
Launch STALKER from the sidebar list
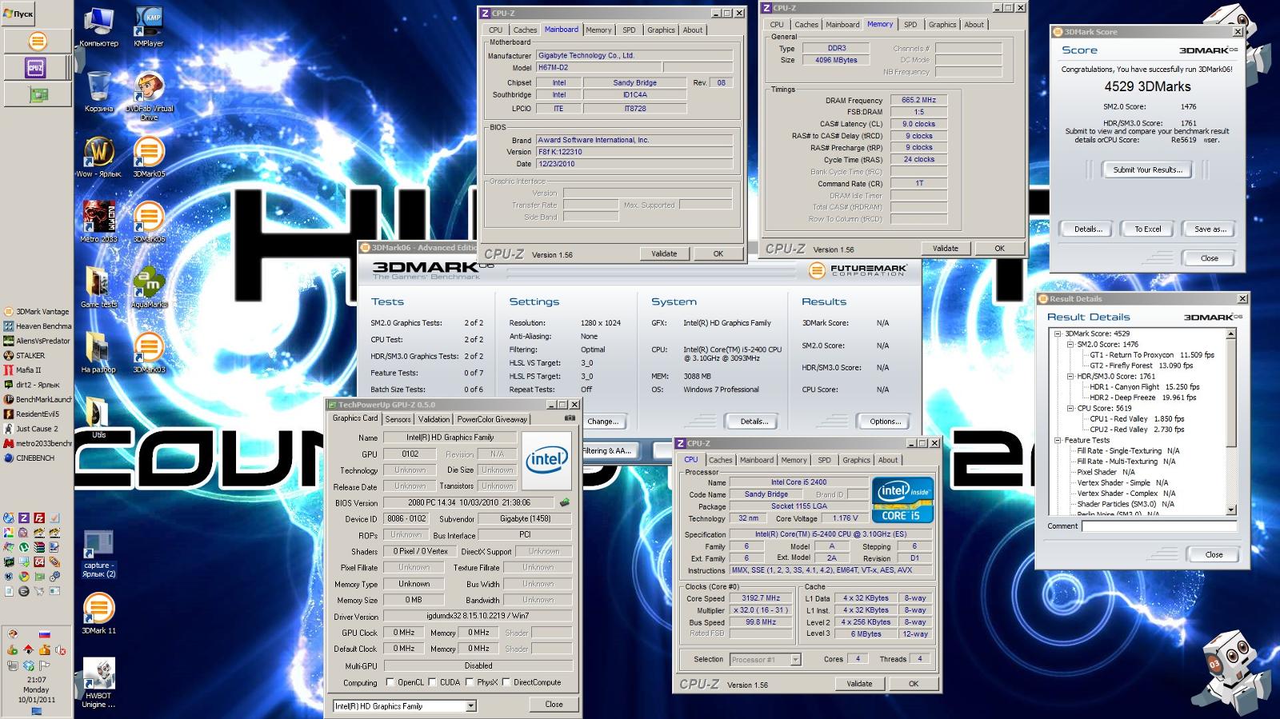pyautogui.click(x=25, y=356)
